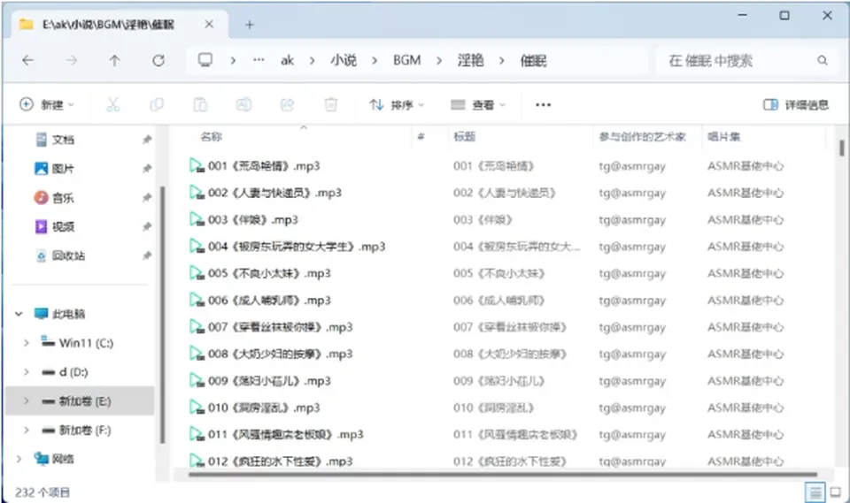
Task: Expand chevron after the BGM breadcrumb
Action: pyautogui.click(x=438, y=61)
